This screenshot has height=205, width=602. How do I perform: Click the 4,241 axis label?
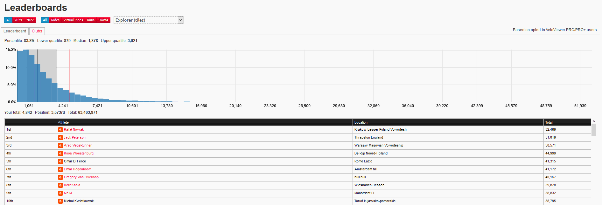click(63, 106)
